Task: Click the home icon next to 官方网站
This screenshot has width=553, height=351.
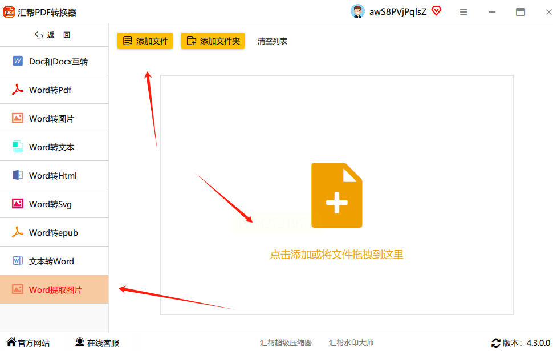Action: click(11, 342)
